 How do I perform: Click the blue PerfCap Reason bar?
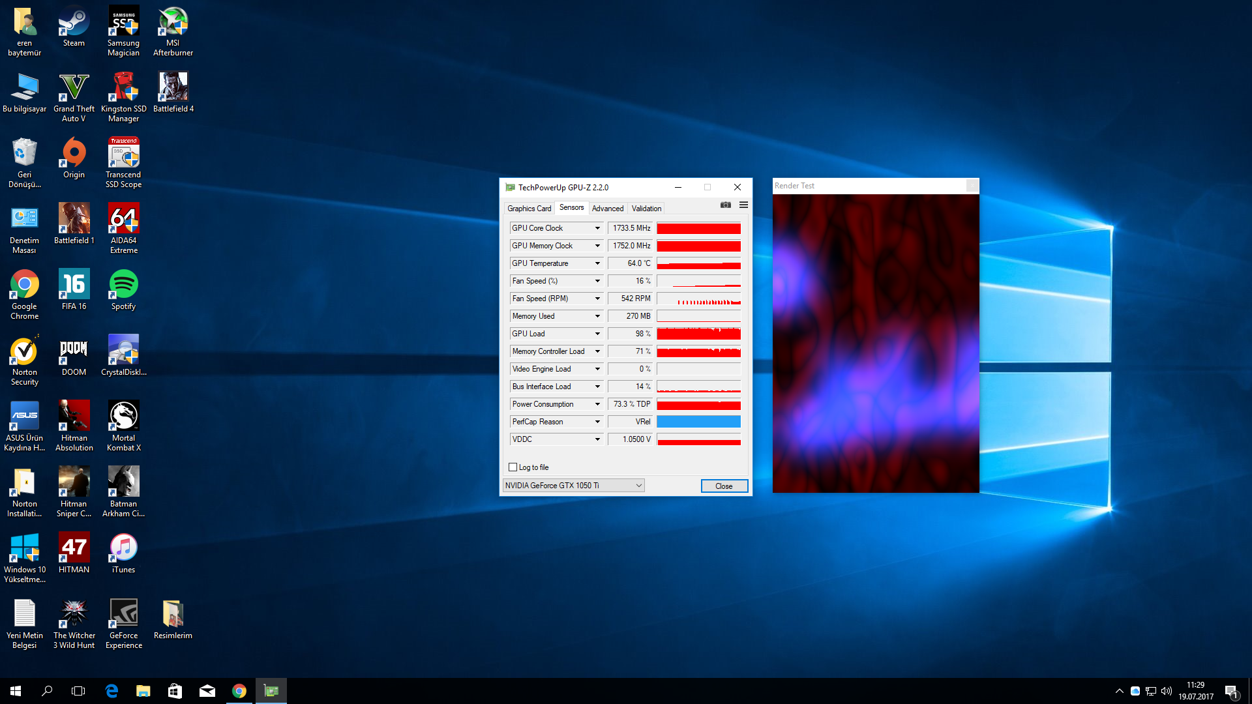tap(698, 422)
